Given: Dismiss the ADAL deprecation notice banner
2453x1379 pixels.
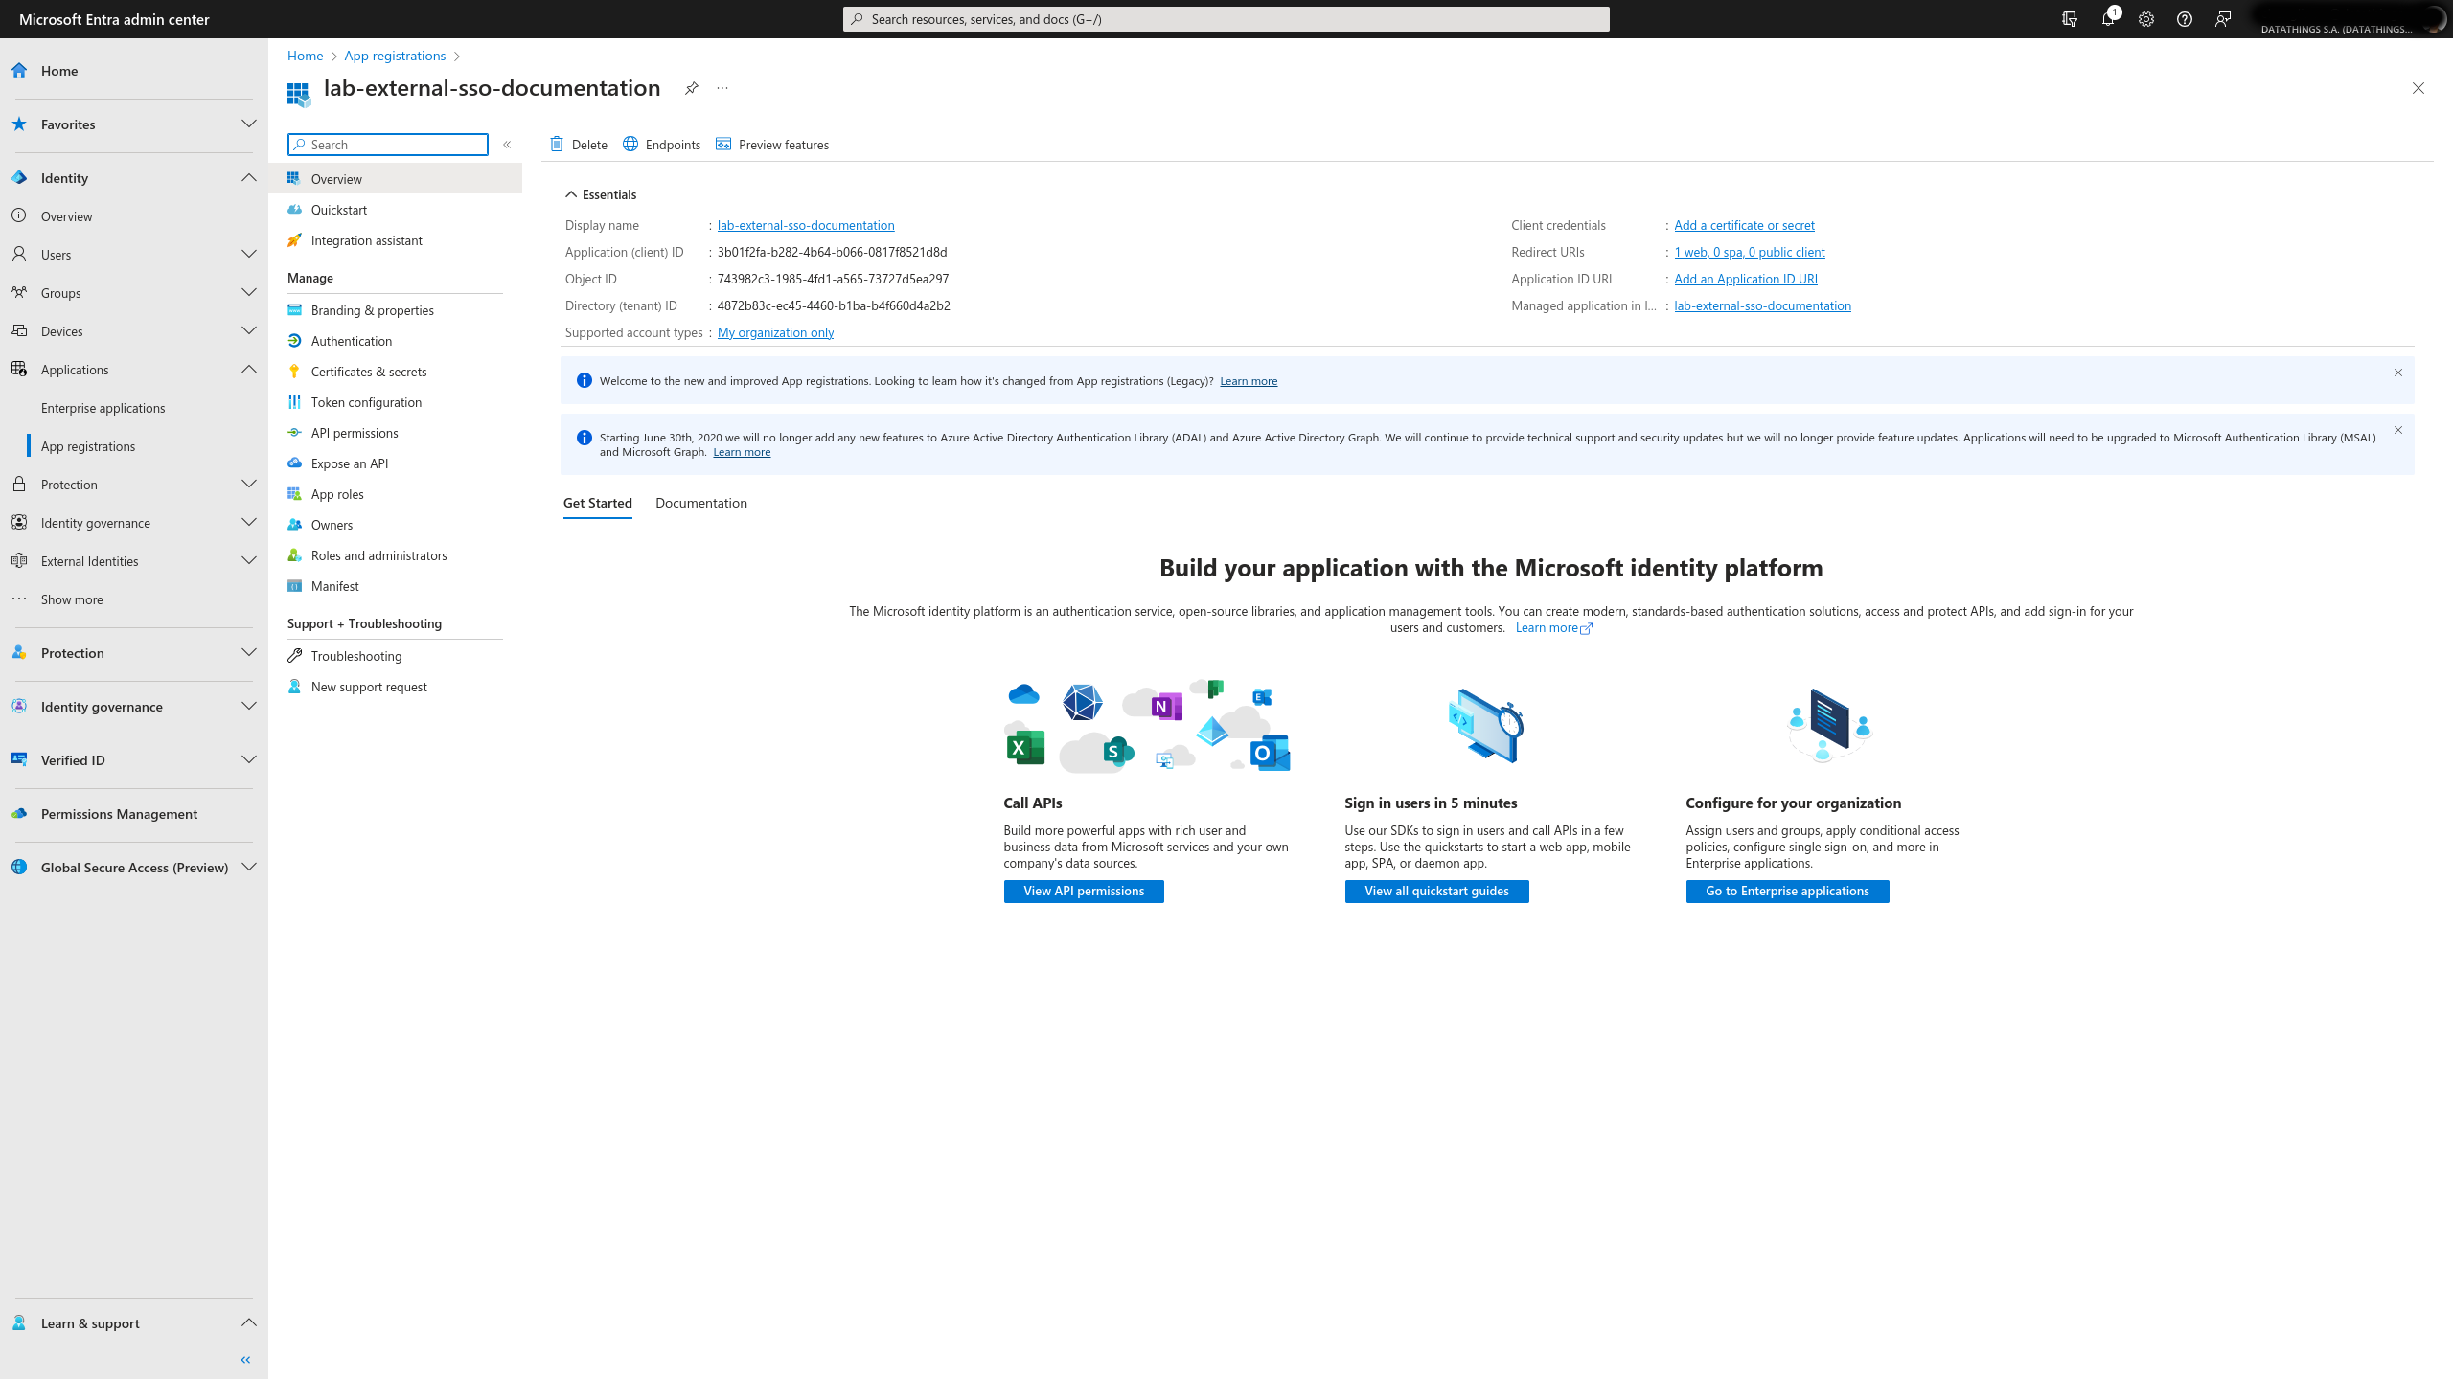Looking at the screenshot, I should (2398, 430).
